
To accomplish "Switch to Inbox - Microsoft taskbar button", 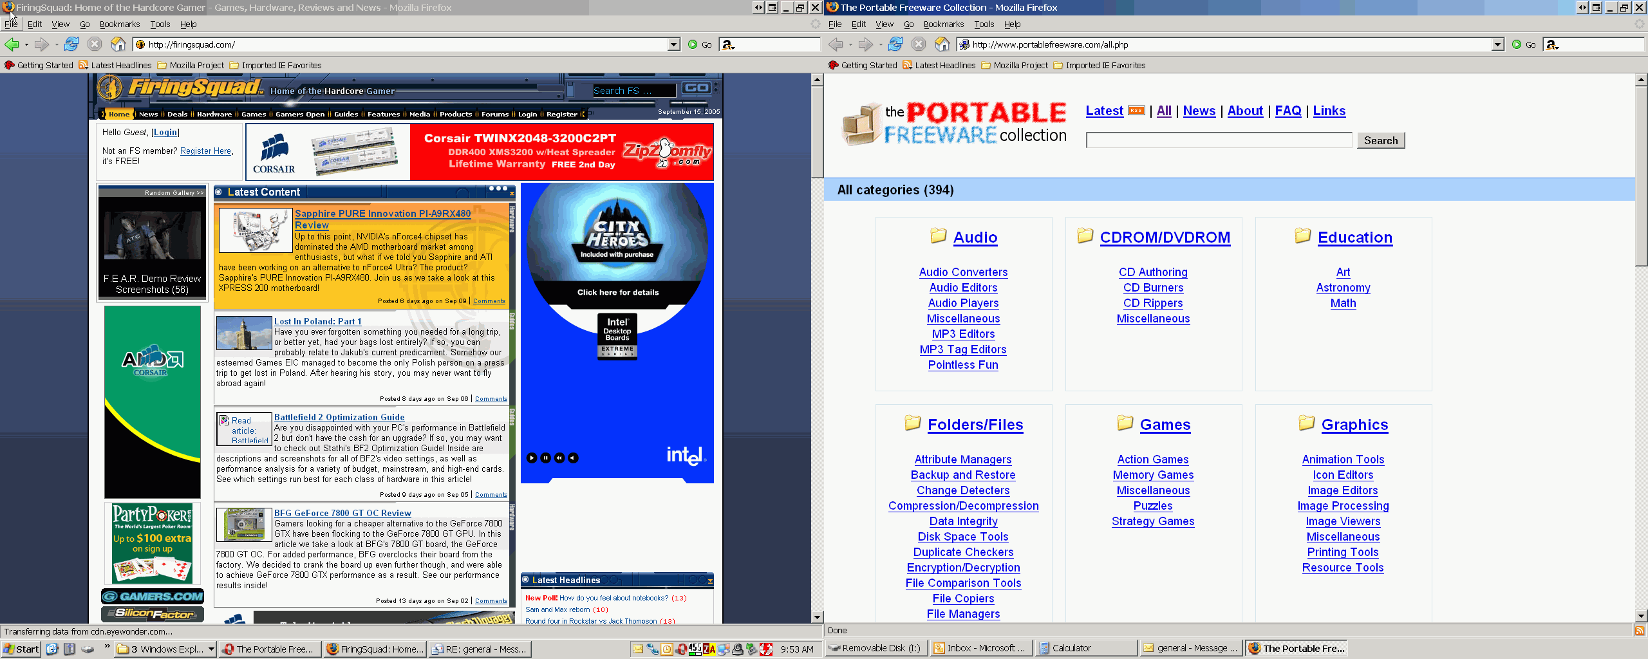I will coord(981,648).
